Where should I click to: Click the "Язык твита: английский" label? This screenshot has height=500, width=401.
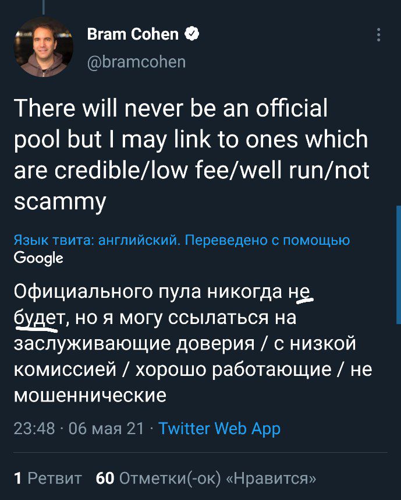[96, 241]
